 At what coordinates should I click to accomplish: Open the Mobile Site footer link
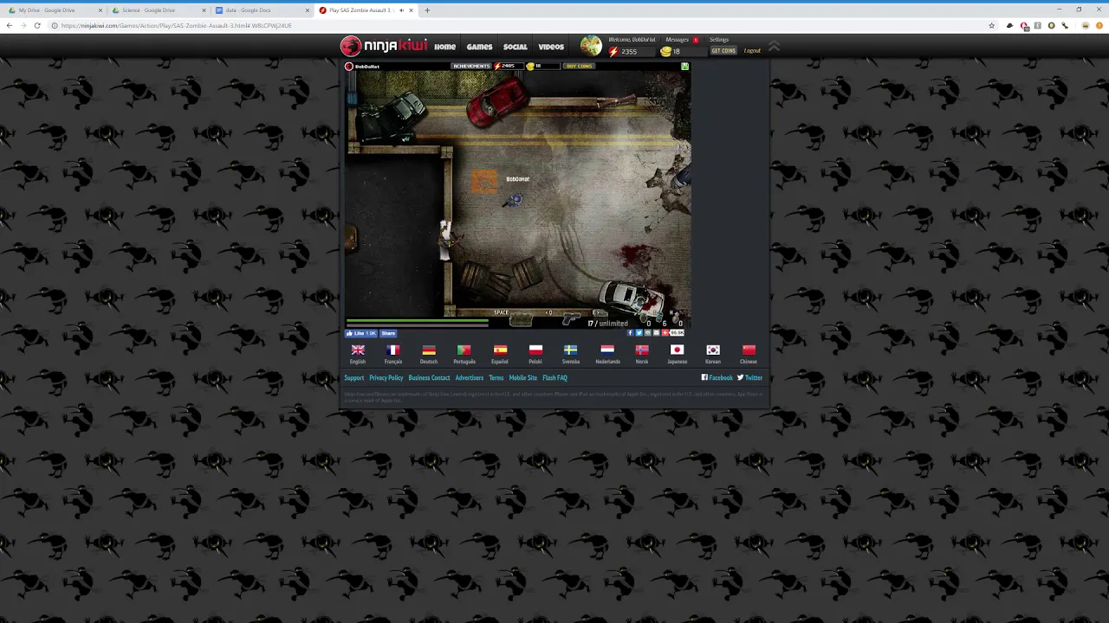click(523, 378)
